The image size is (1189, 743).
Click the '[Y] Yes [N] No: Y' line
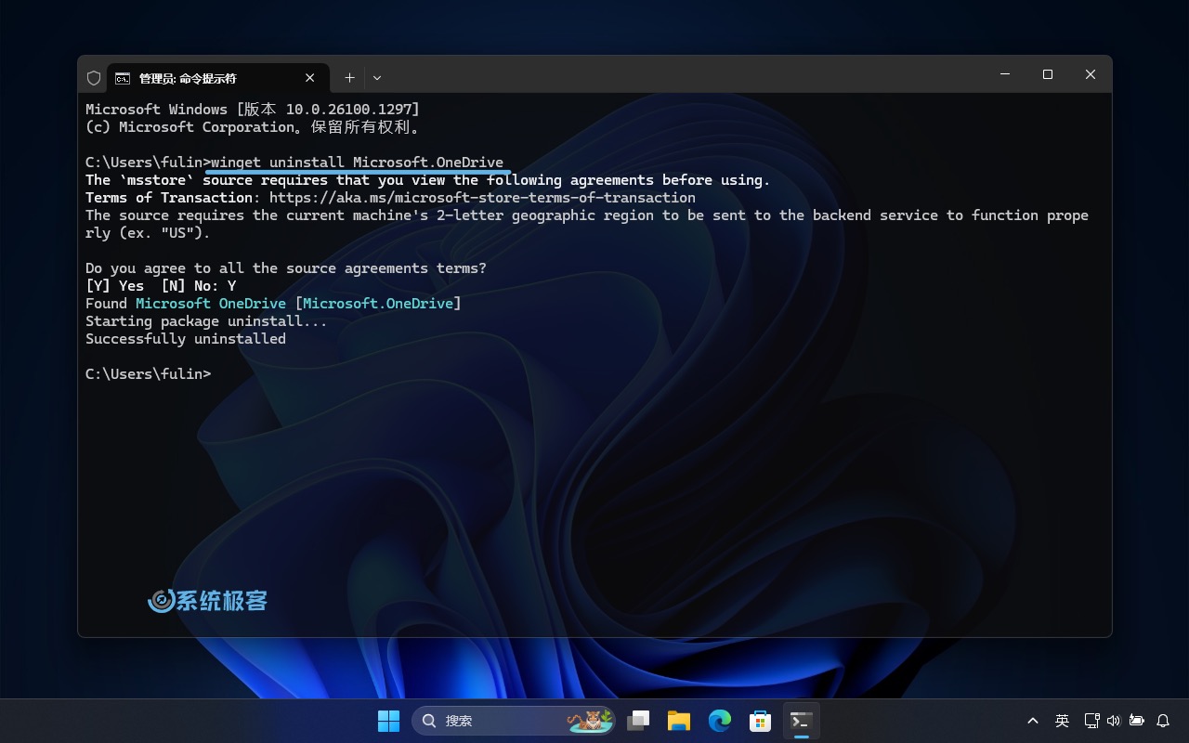[161, 286]
